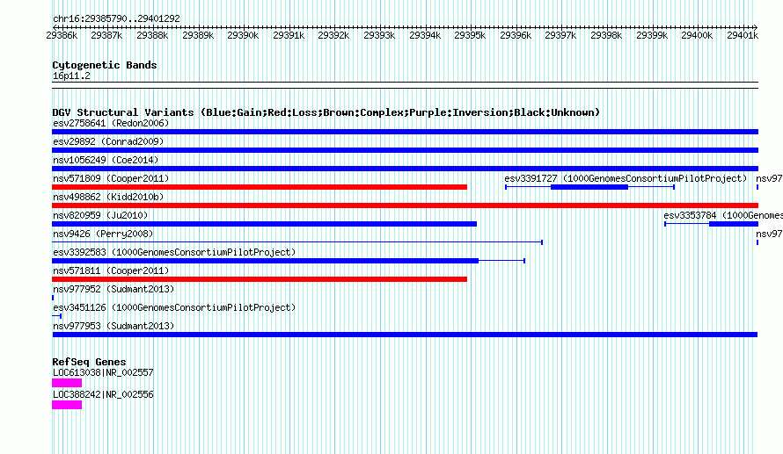Image resolution: width=783 pixels, height=454 pixels.
Task: Click the nsv977953 (Sudmant2013) blue bar
Action: click(405, 335)
